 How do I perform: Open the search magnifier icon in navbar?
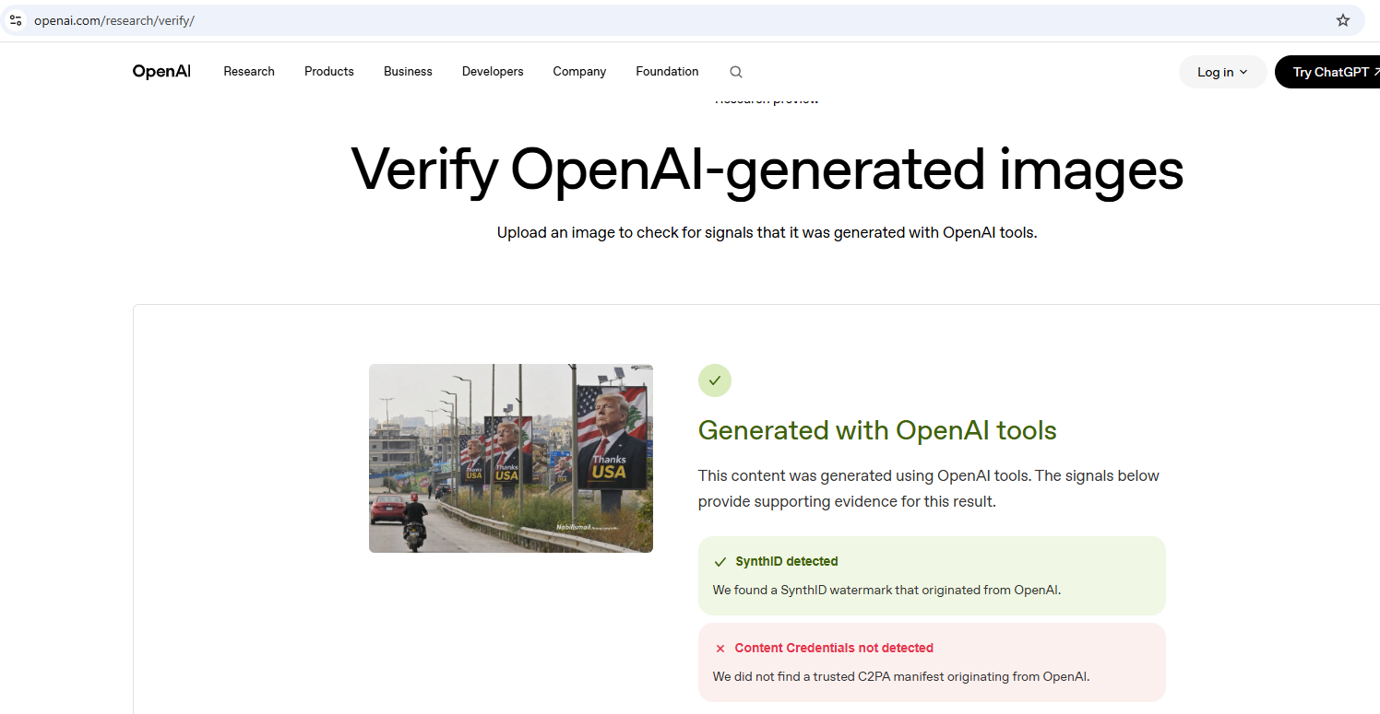click(735, 72)
